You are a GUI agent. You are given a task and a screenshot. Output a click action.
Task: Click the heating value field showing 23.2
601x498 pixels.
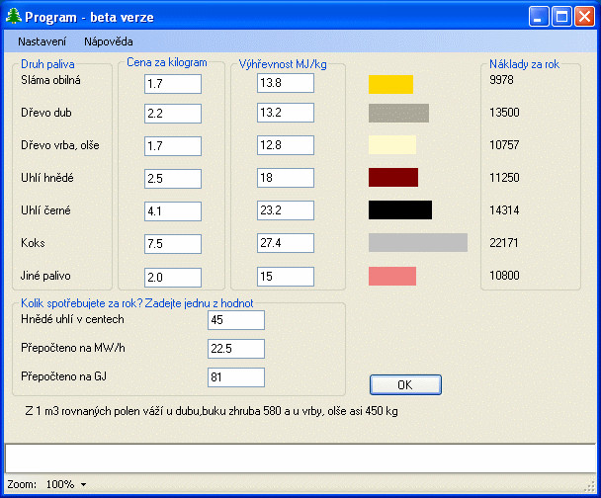pos(286,209)
